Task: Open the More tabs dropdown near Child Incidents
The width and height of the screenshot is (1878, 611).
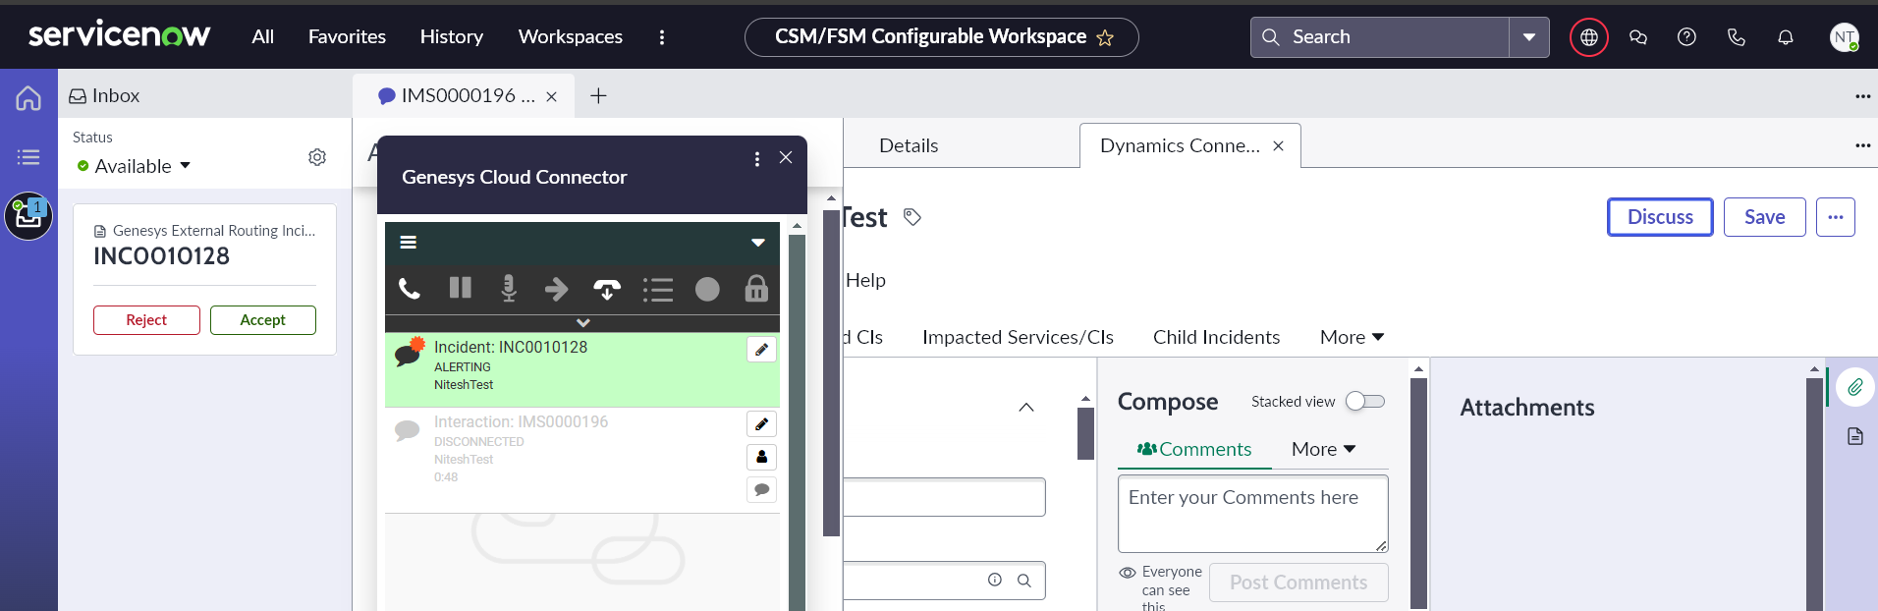Action: click(1352, 337)
